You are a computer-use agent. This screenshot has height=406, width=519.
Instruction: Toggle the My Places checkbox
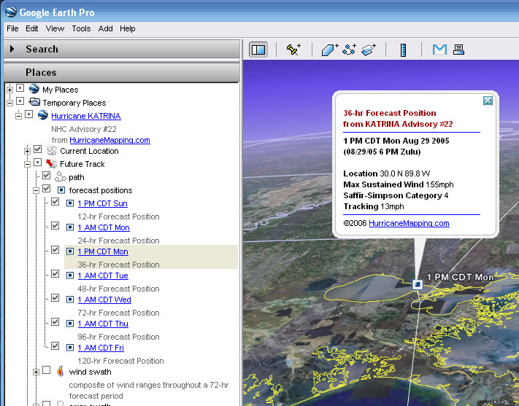20,88
